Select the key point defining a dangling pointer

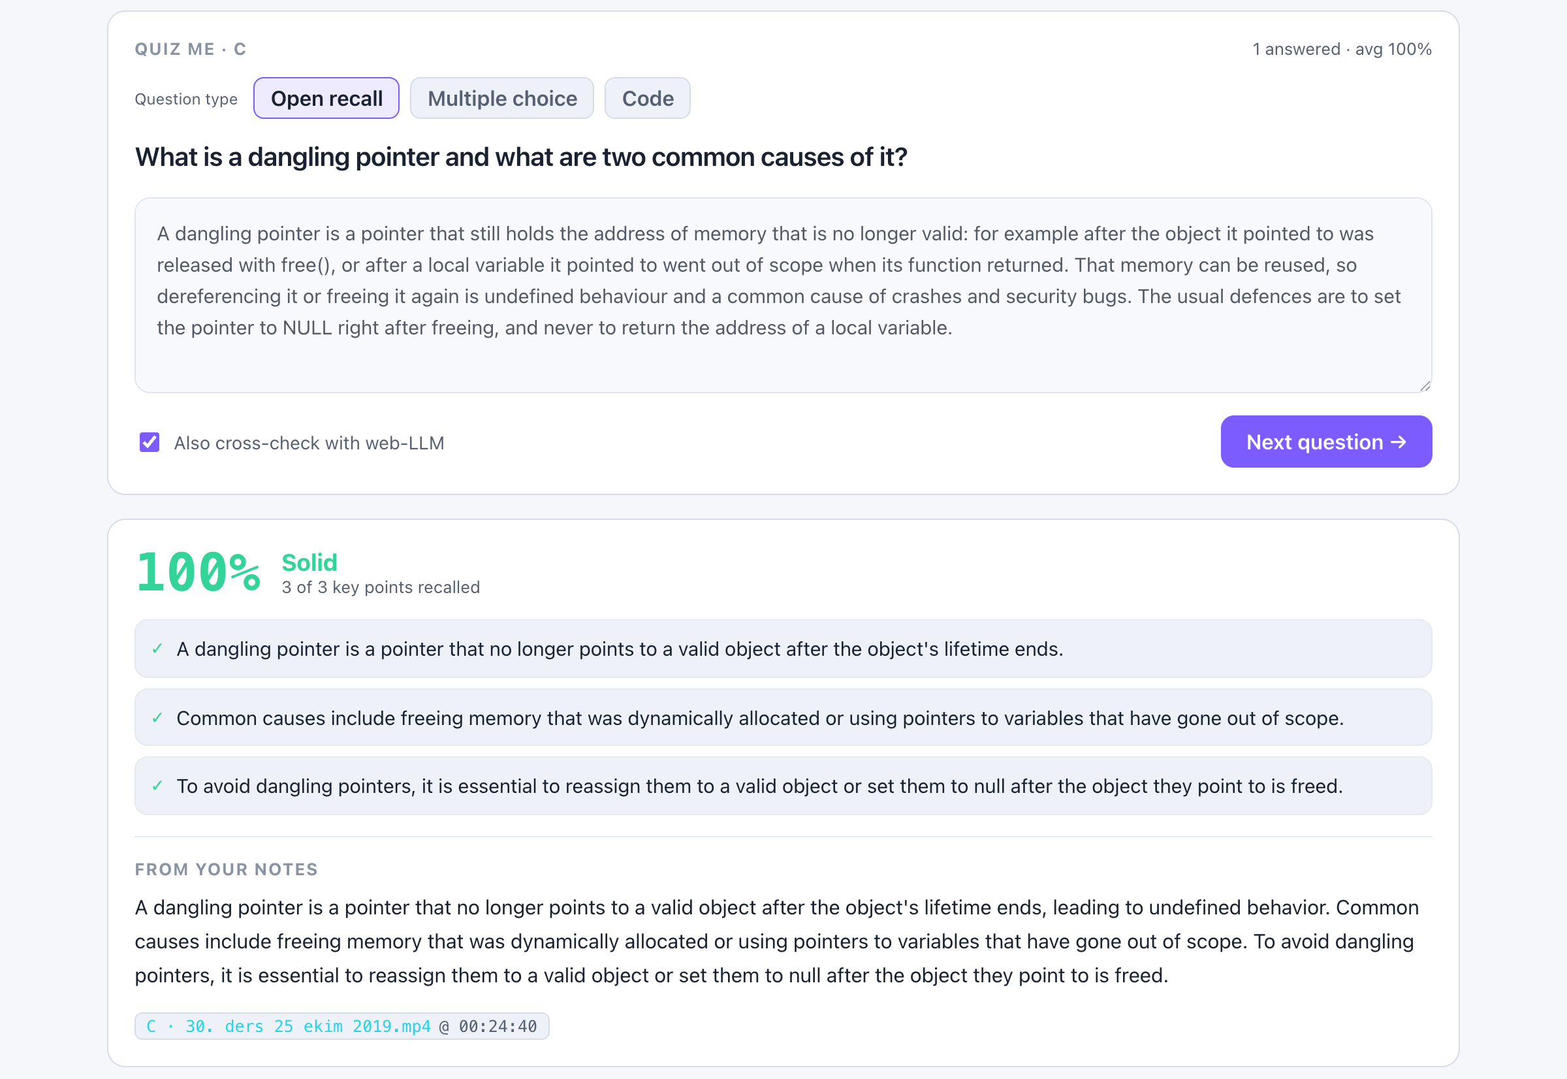[783, 649]
